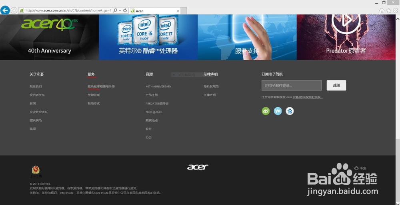Image resolution: width=400 pixels, height=205 pixels.
Task: Open the 联络方式 link
Action: pyautogui.click(x=94, y=104)
